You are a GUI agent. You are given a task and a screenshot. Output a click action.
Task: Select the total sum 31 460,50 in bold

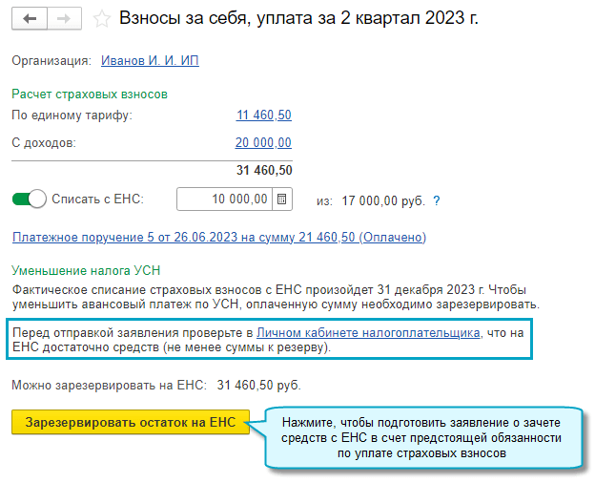[263, 171]
